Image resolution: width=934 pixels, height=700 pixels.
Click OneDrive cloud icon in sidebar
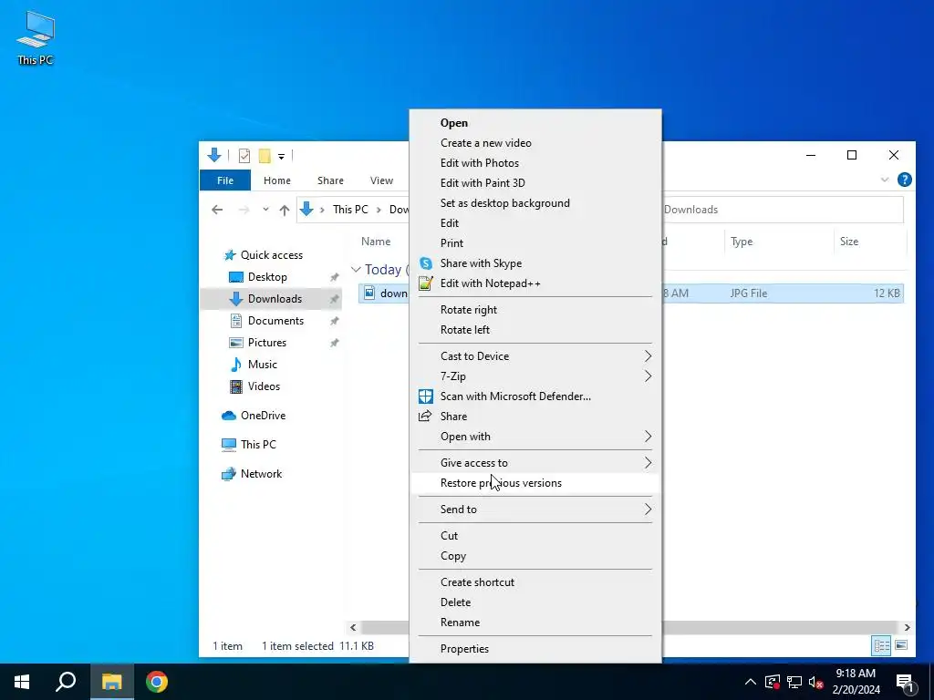coord(229,416)
